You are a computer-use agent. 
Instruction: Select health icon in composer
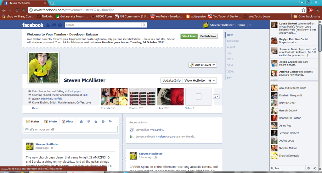[x=103, y=122]
